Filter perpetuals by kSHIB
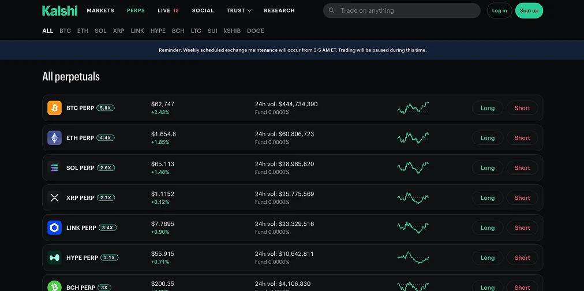584x291 pixels. click(x=232, y=31)
